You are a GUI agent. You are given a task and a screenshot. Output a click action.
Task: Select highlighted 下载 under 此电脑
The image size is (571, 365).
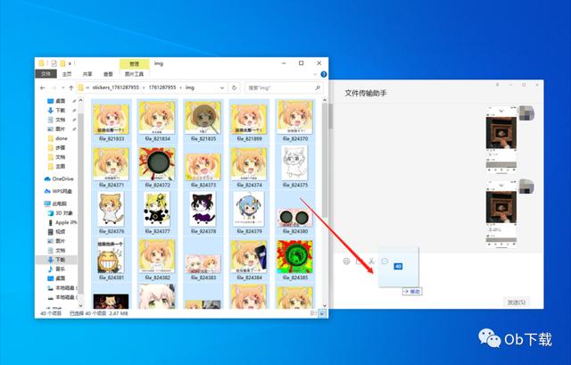coord(56,260)
